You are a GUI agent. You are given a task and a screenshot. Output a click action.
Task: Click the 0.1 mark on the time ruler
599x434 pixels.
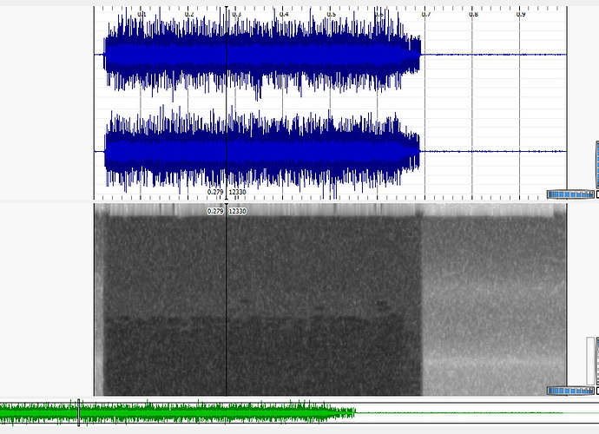tap(142, 15)
